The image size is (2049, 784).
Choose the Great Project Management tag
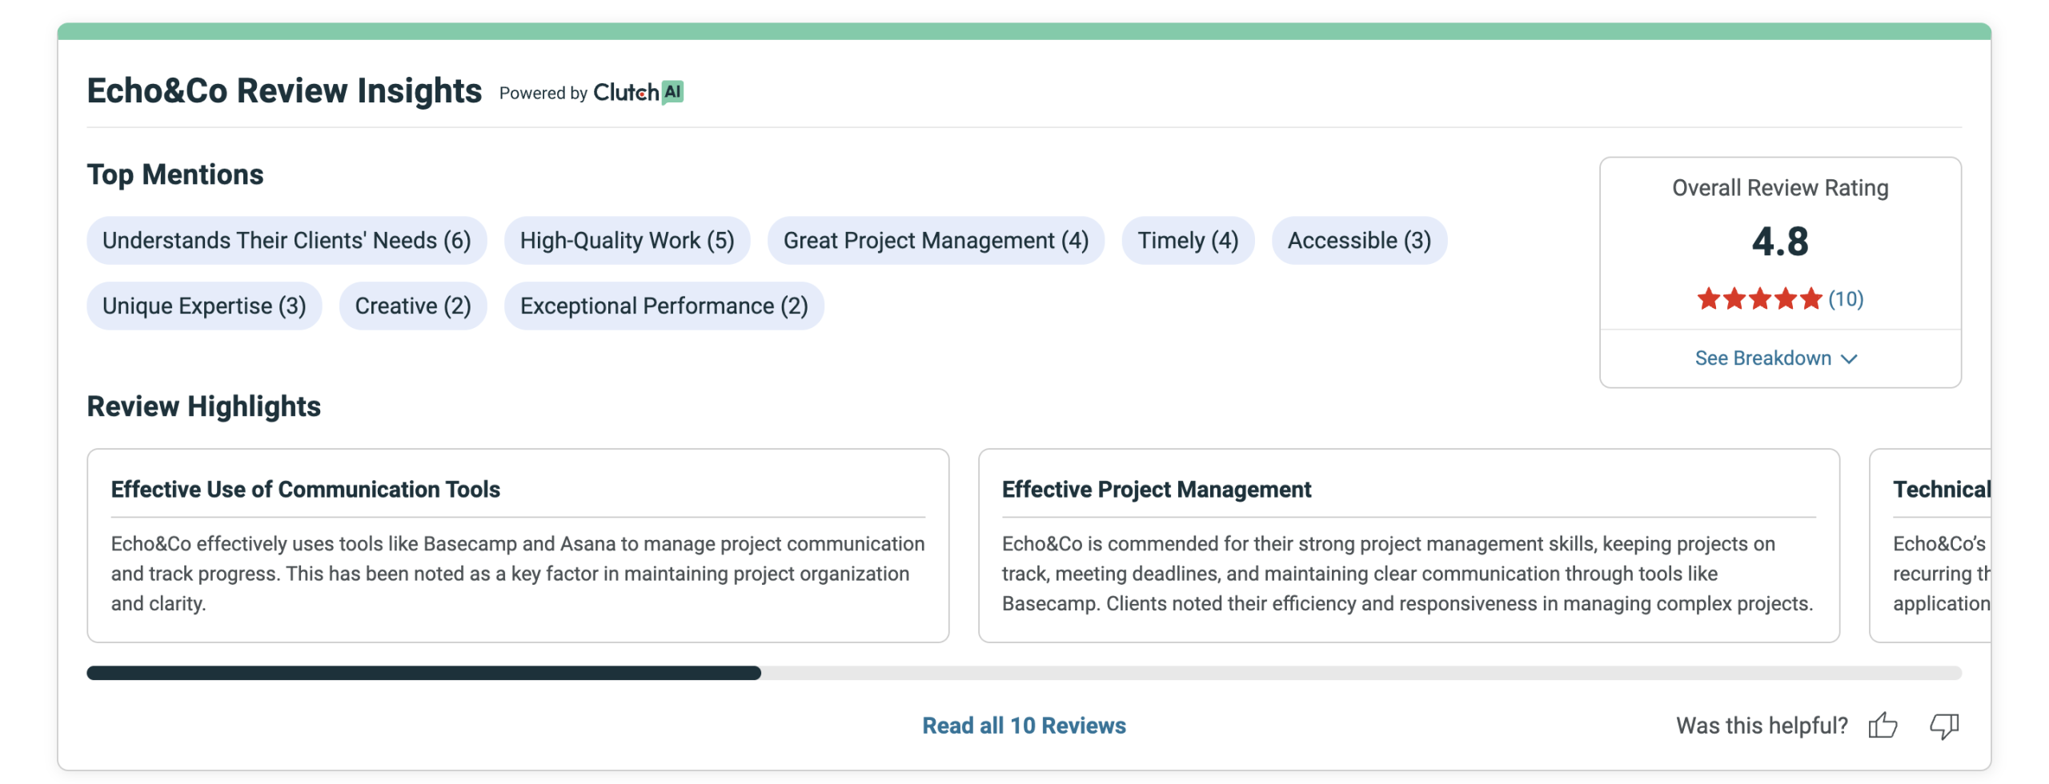[x=935, y=241]
